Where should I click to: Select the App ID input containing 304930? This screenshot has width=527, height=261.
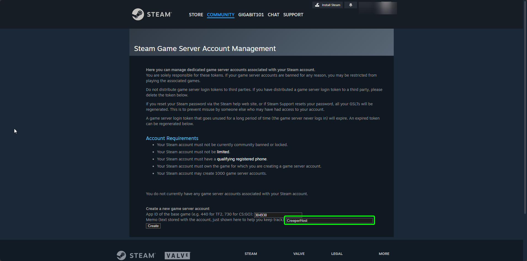pyautogui.click(x=278, y=215)
